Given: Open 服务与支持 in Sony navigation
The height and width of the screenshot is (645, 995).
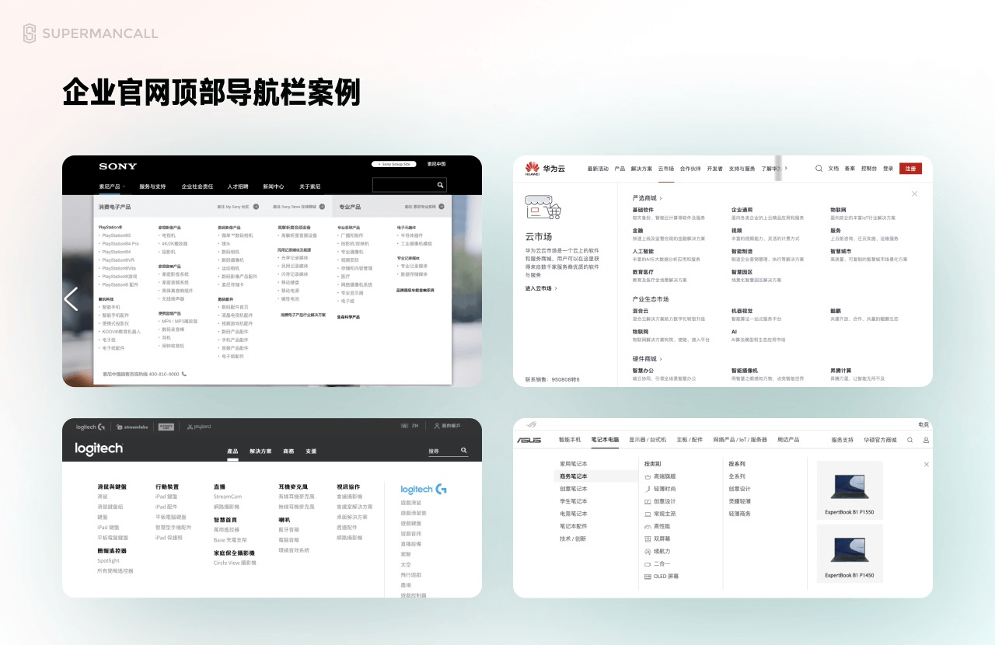Looking at the screenshot, I should (152, 187).
